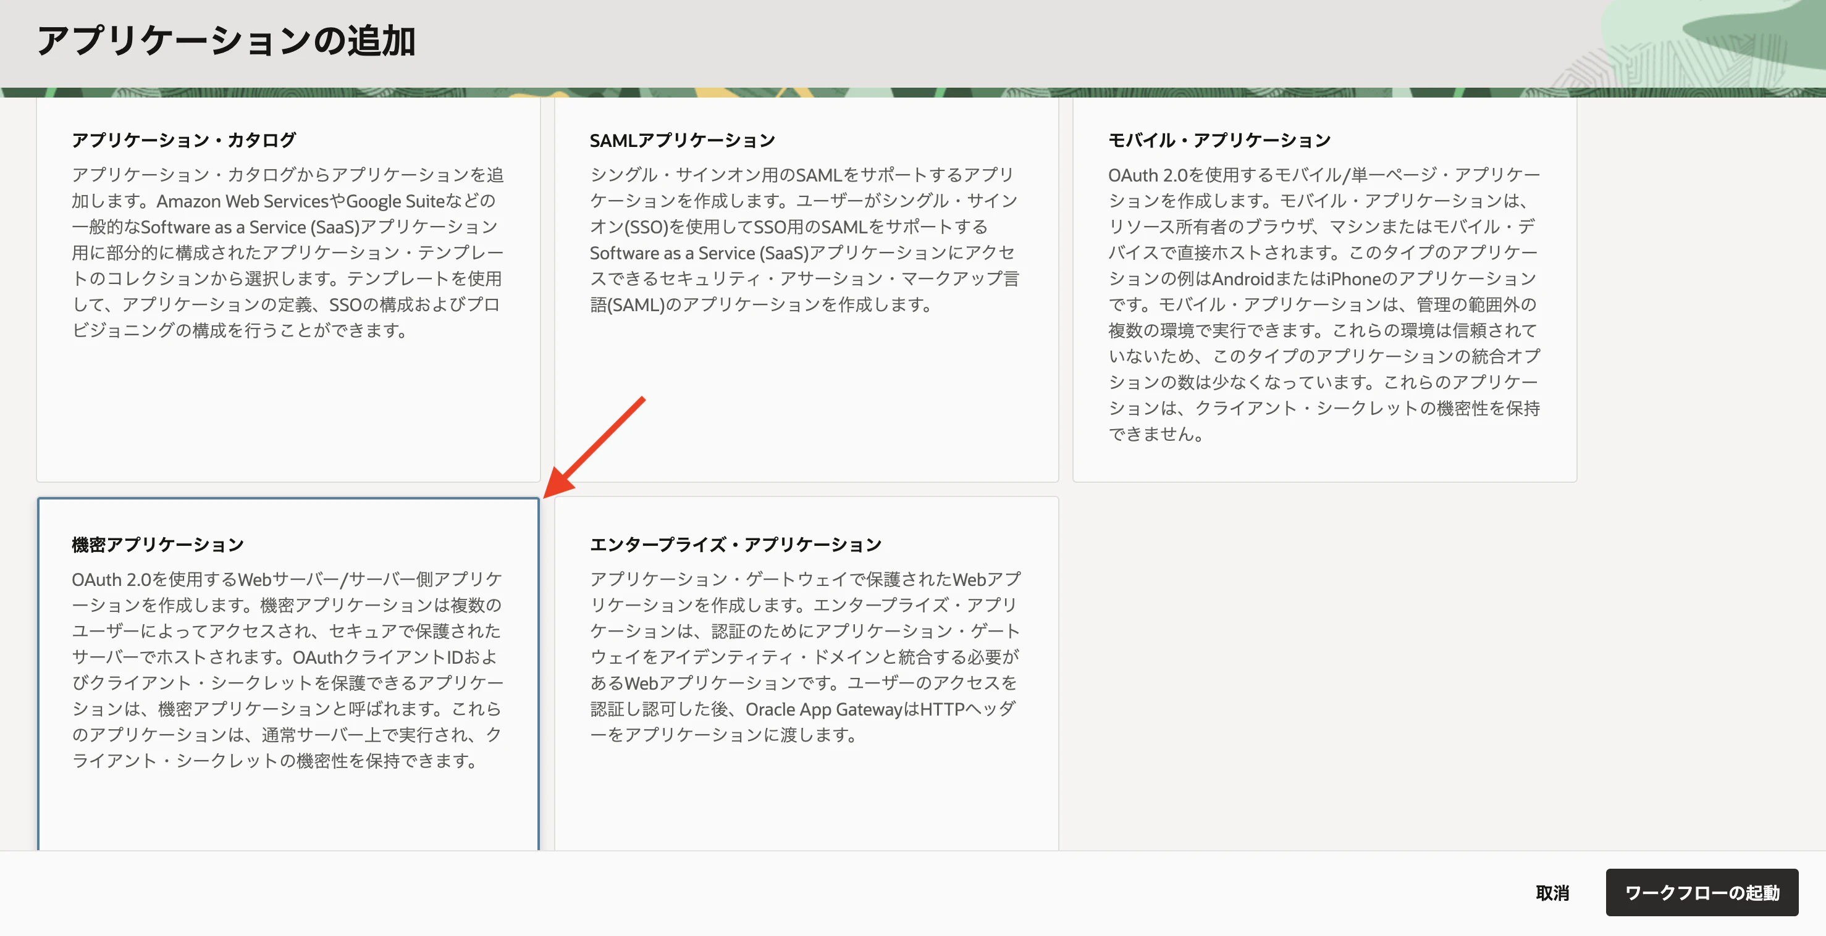The image size is (1826, 936).
Task: Click the description text mentioning SSO用のSAML
Action: 806,240
